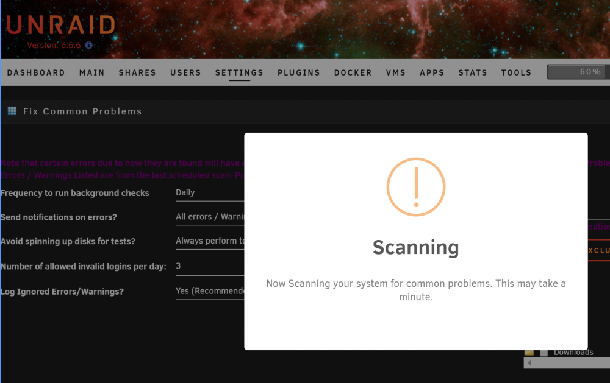Click the version info icon

88,45
